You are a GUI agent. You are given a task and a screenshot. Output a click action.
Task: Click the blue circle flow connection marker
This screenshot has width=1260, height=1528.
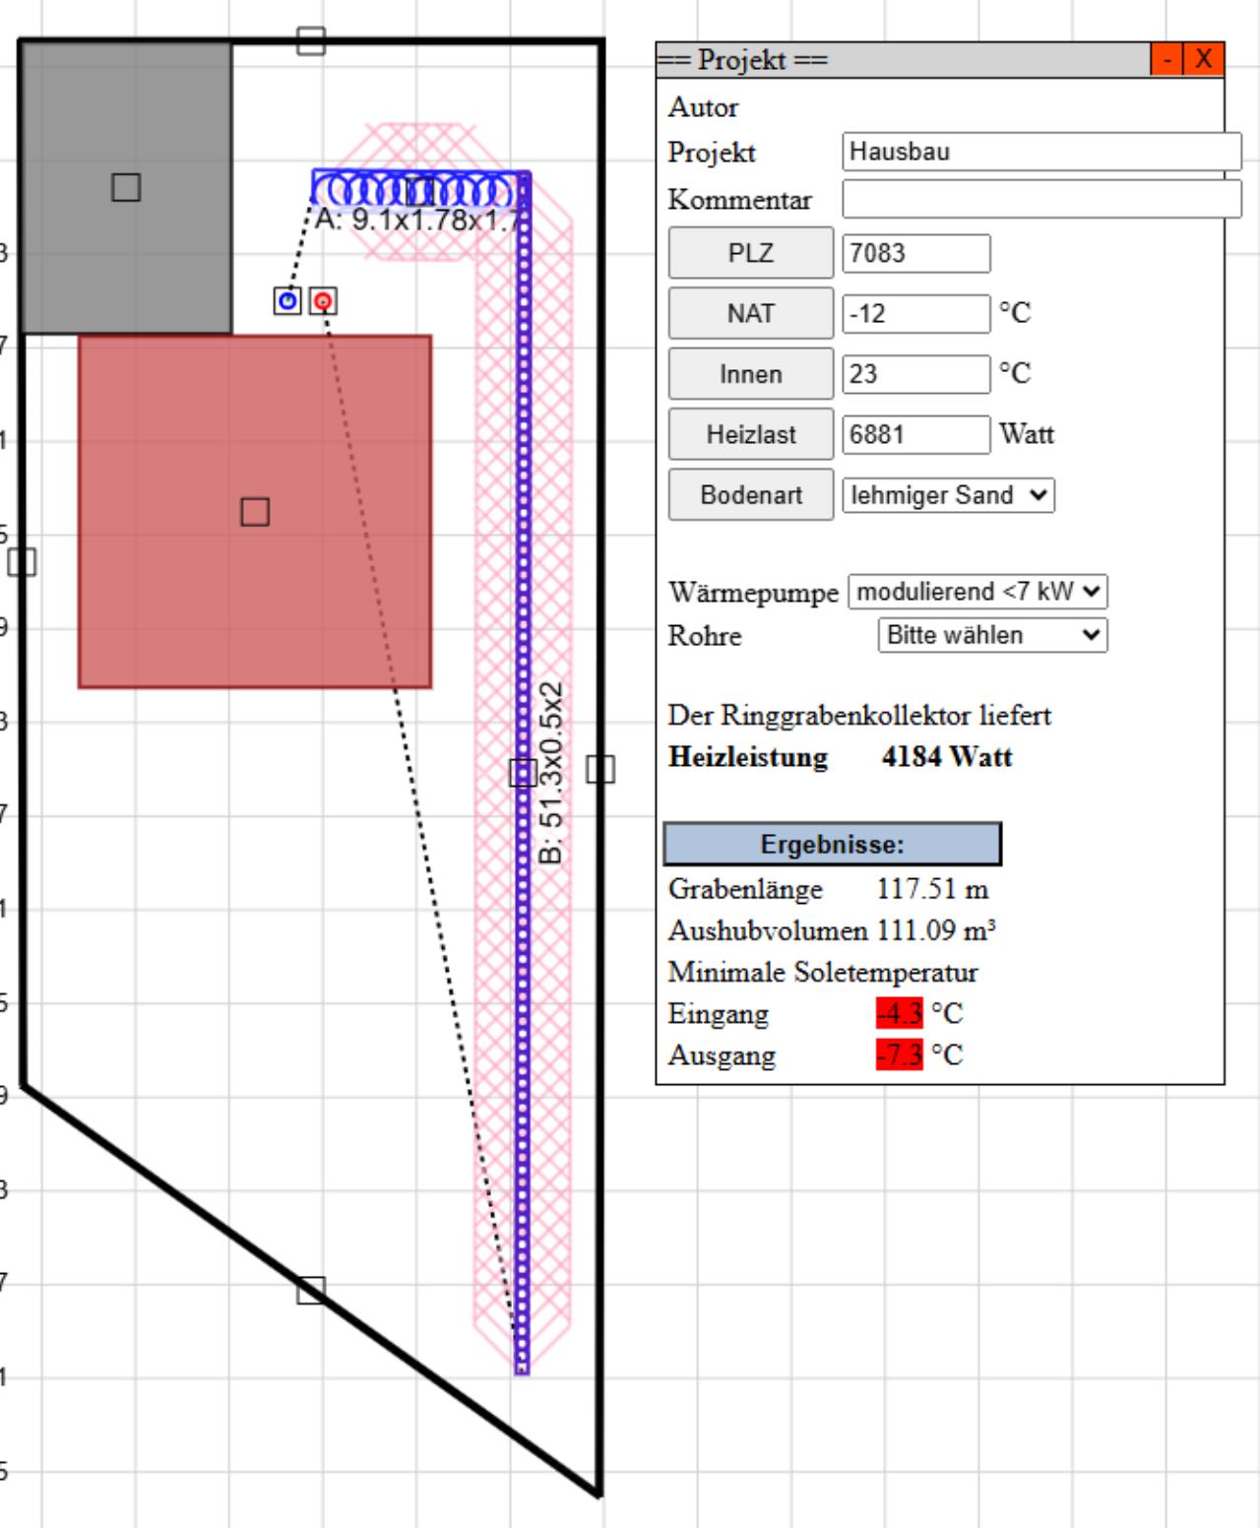[287, 300]
